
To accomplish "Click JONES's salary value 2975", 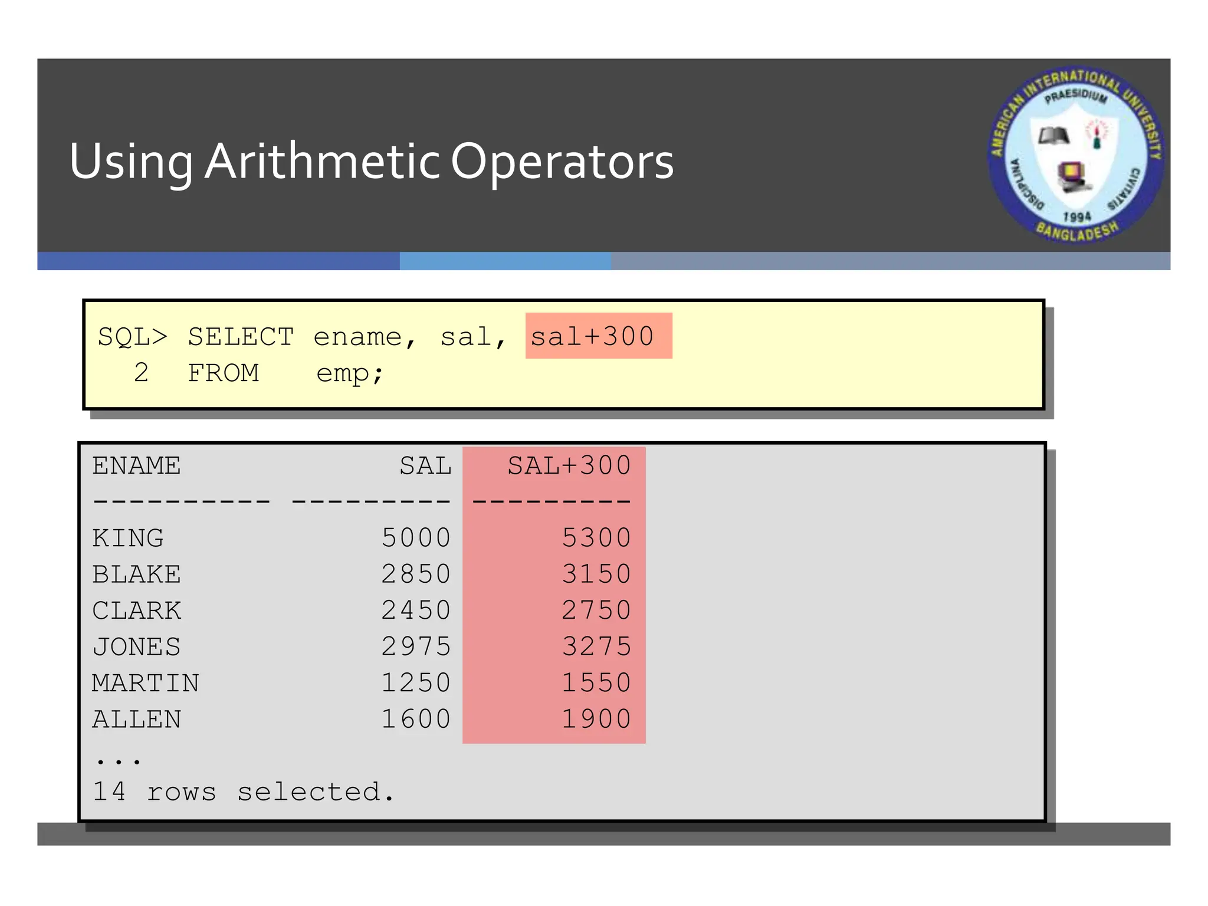I will 416,646.
